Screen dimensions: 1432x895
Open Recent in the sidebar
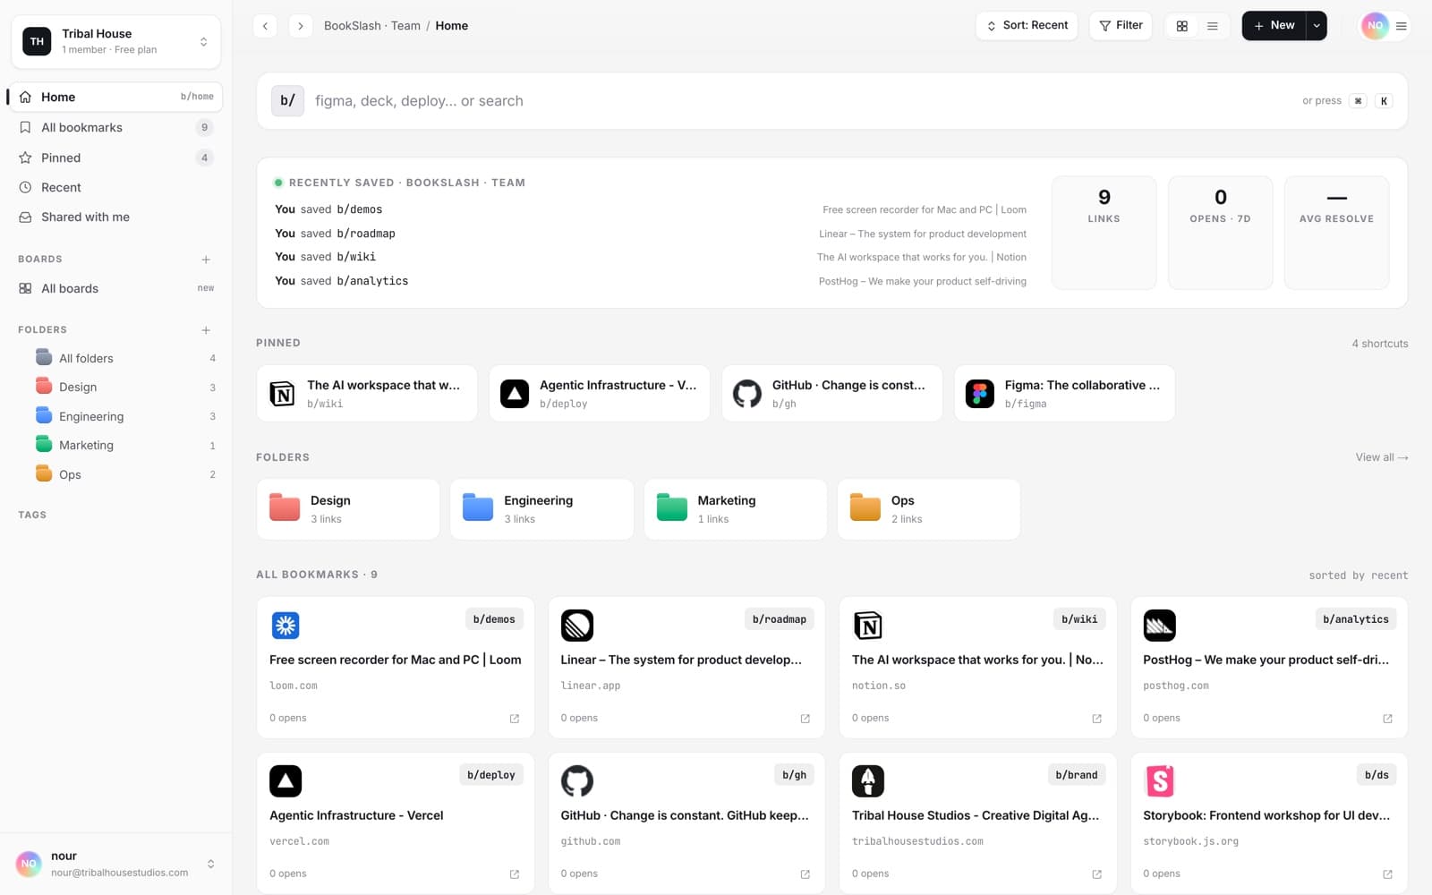[115, 187]
